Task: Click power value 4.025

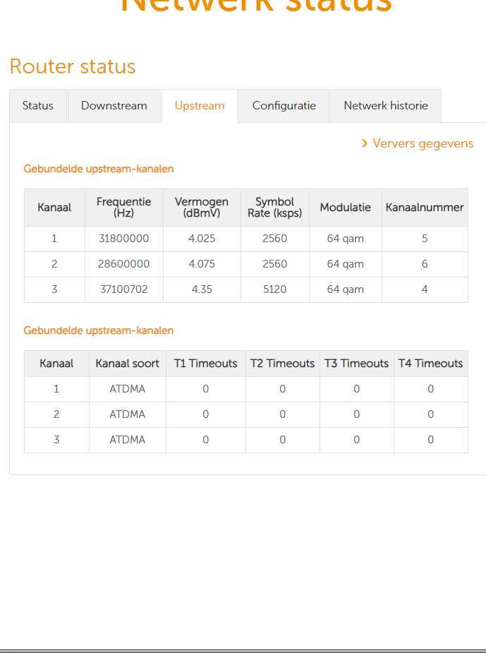Action: click(202, 239)
